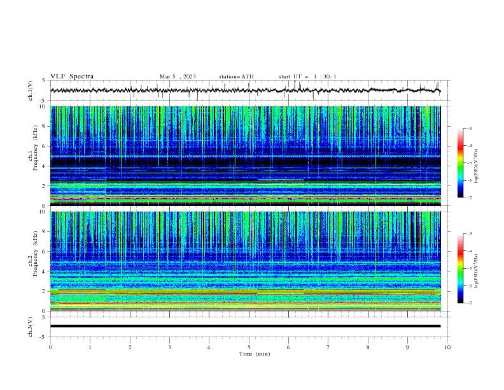Click inside the ch.1 spectrogram plot
Screen dimensions: 504x390
pyautogui.click(x=245, y=155)
